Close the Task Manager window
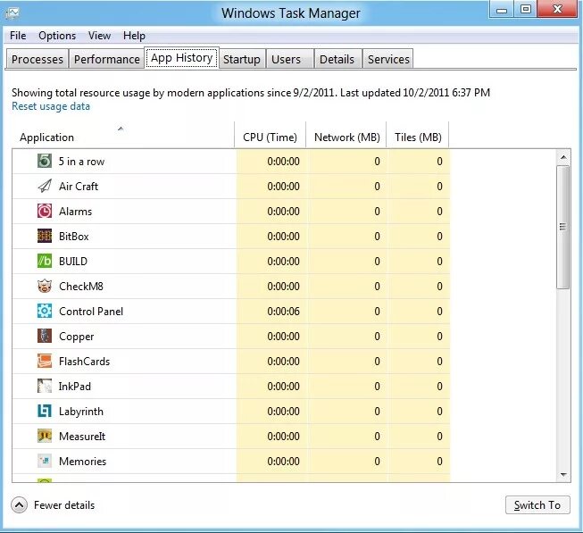The image size is (583, 533). (x=557, y=9)
